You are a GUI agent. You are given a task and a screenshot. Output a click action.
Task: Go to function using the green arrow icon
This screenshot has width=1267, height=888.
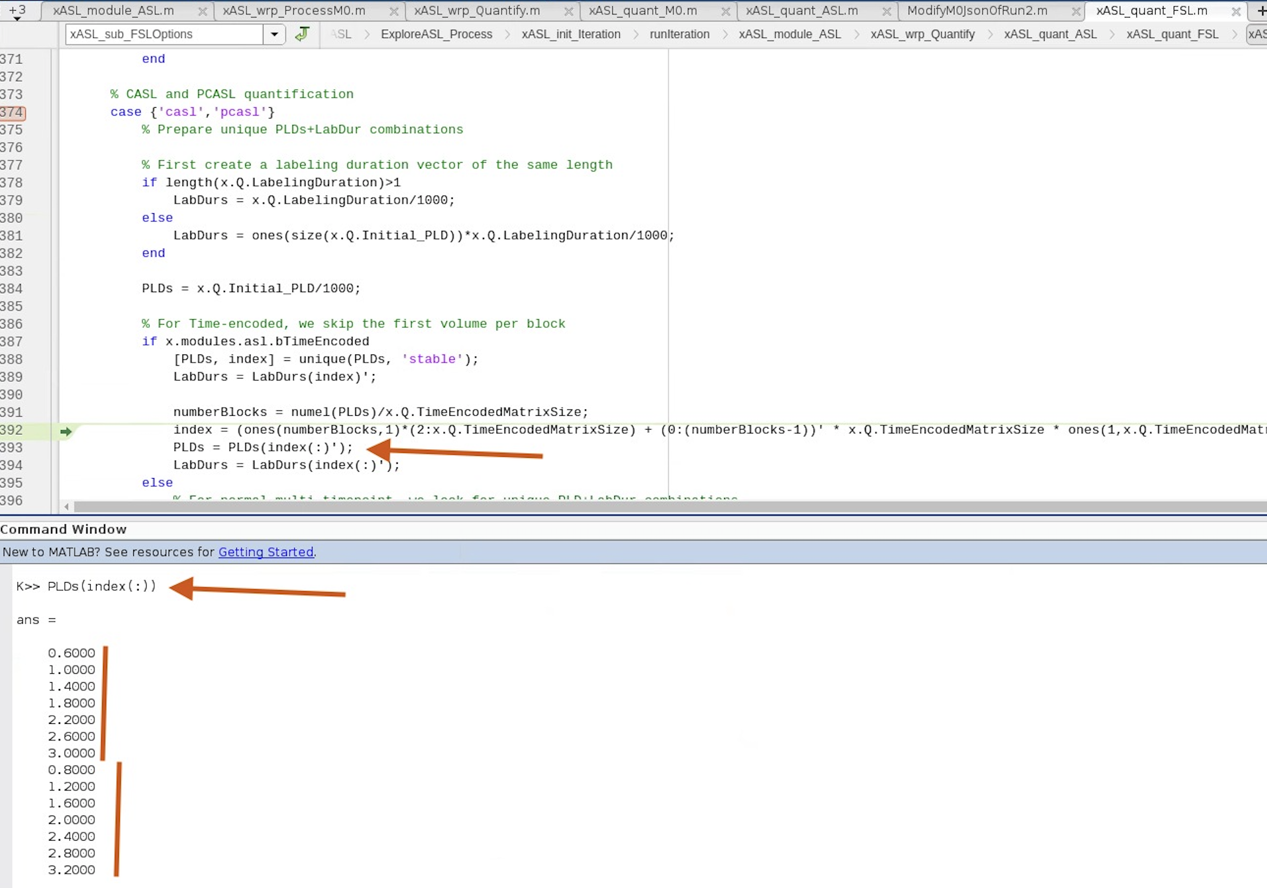pos(302,34)
